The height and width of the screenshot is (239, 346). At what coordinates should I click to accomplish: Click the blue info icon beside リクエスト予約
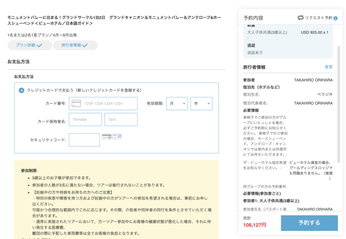(336, 18)
